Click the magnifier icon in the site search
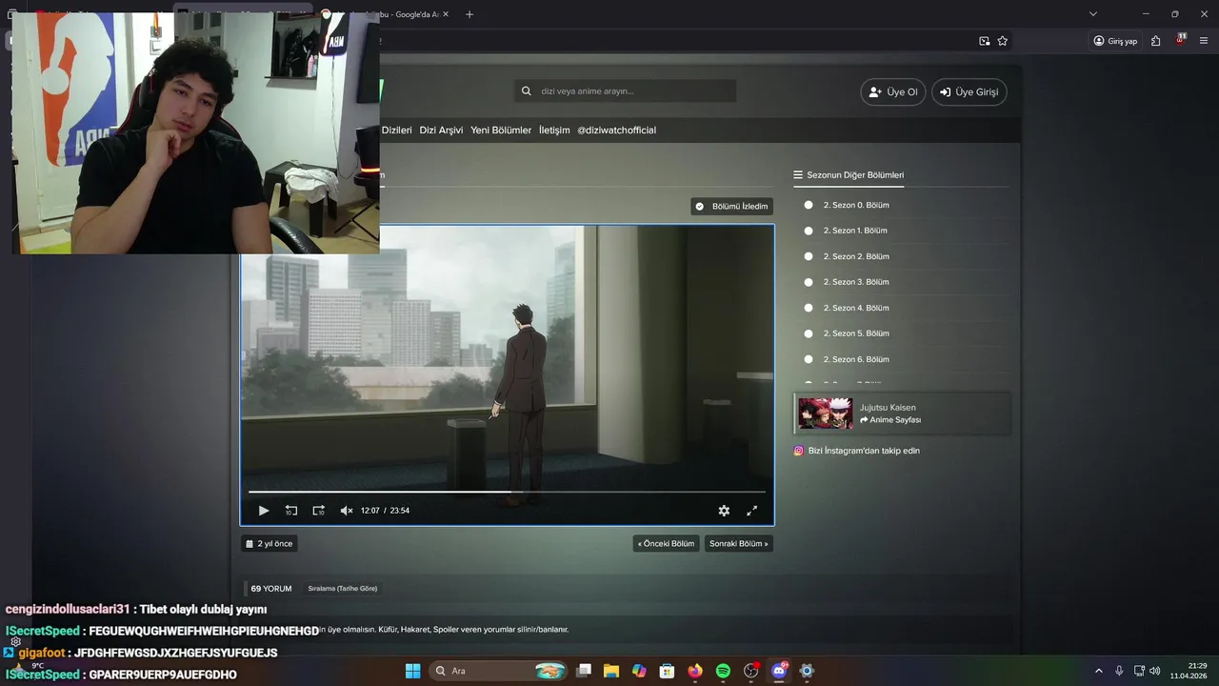 [527, 91]
